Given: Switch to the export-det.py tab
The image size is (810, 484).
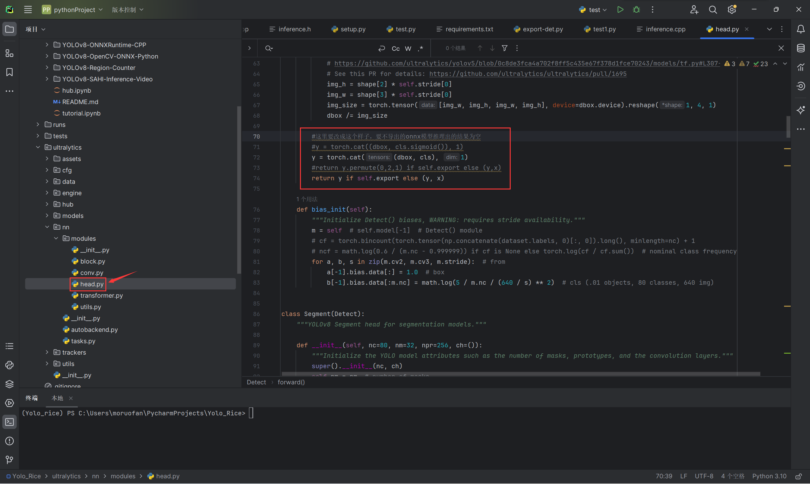Looking at the screenshot, I should click(539, 29).
